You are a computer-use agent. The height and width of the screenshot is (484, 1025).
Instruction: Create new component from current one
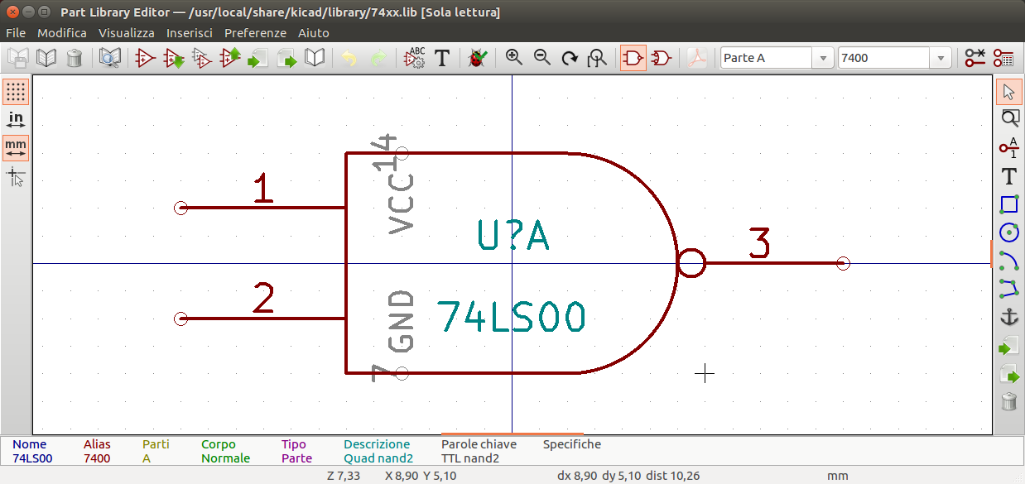coord(202,58)
